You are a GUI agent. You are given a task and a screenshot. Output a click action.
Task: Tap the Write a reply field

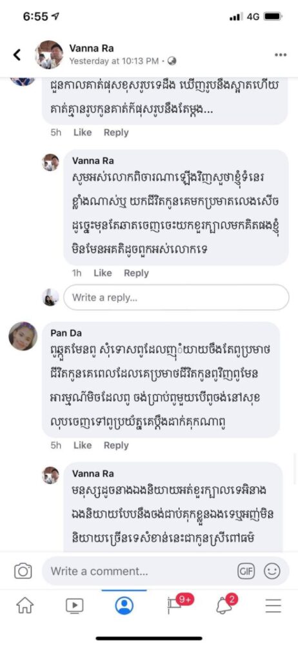(x=176, y=297)
